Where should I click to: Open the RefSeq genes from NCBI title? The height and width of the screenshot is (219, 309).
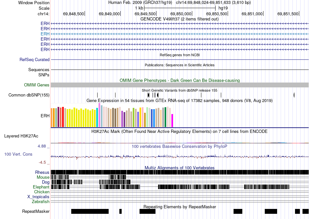tap(180, 55)
